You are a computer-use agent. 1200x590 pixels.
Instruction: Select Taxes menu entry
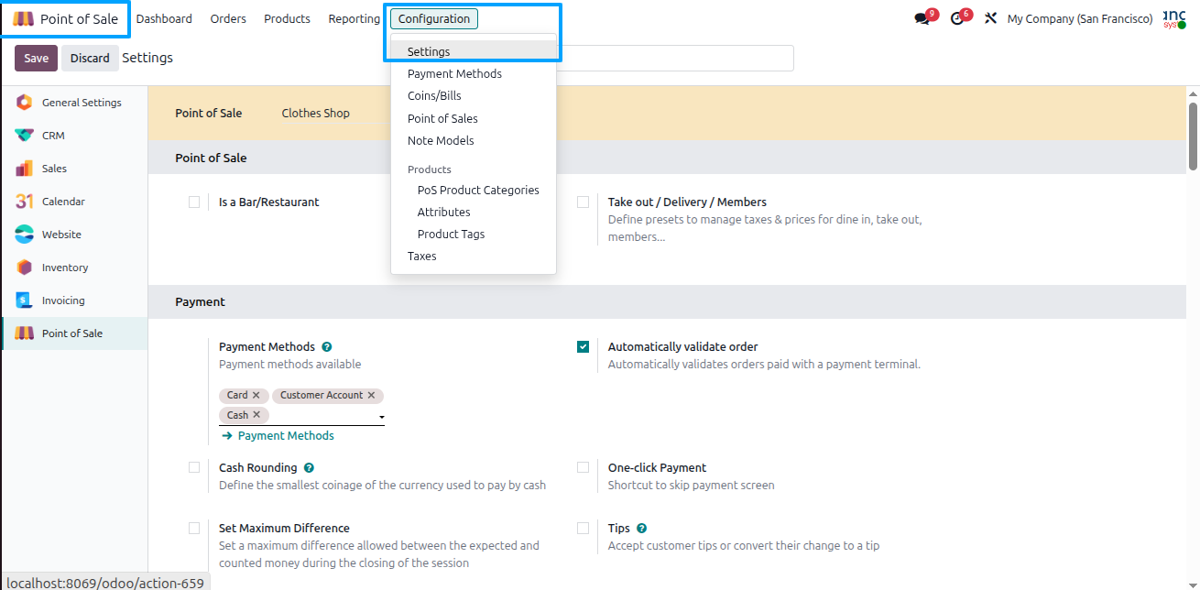tap(474, 257)
